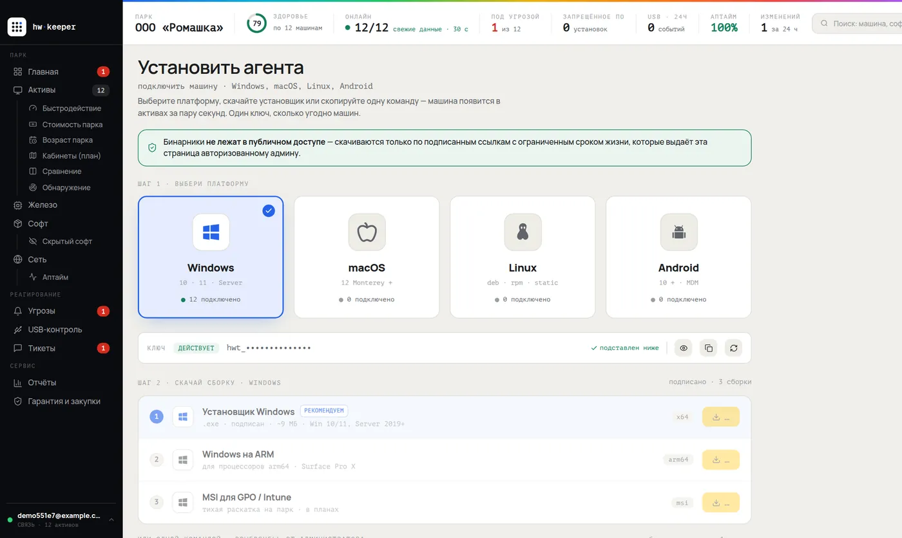Screen dimensions: 902x538
Task: Select the Windows platform card
Action: coord(211,257)
